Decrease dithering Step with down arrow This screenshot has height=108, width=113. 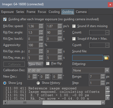[103, 84]
